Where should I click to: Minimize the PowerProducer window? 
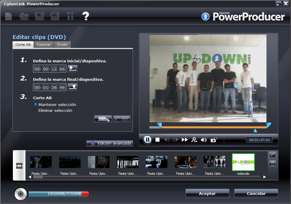click(278, 4)
